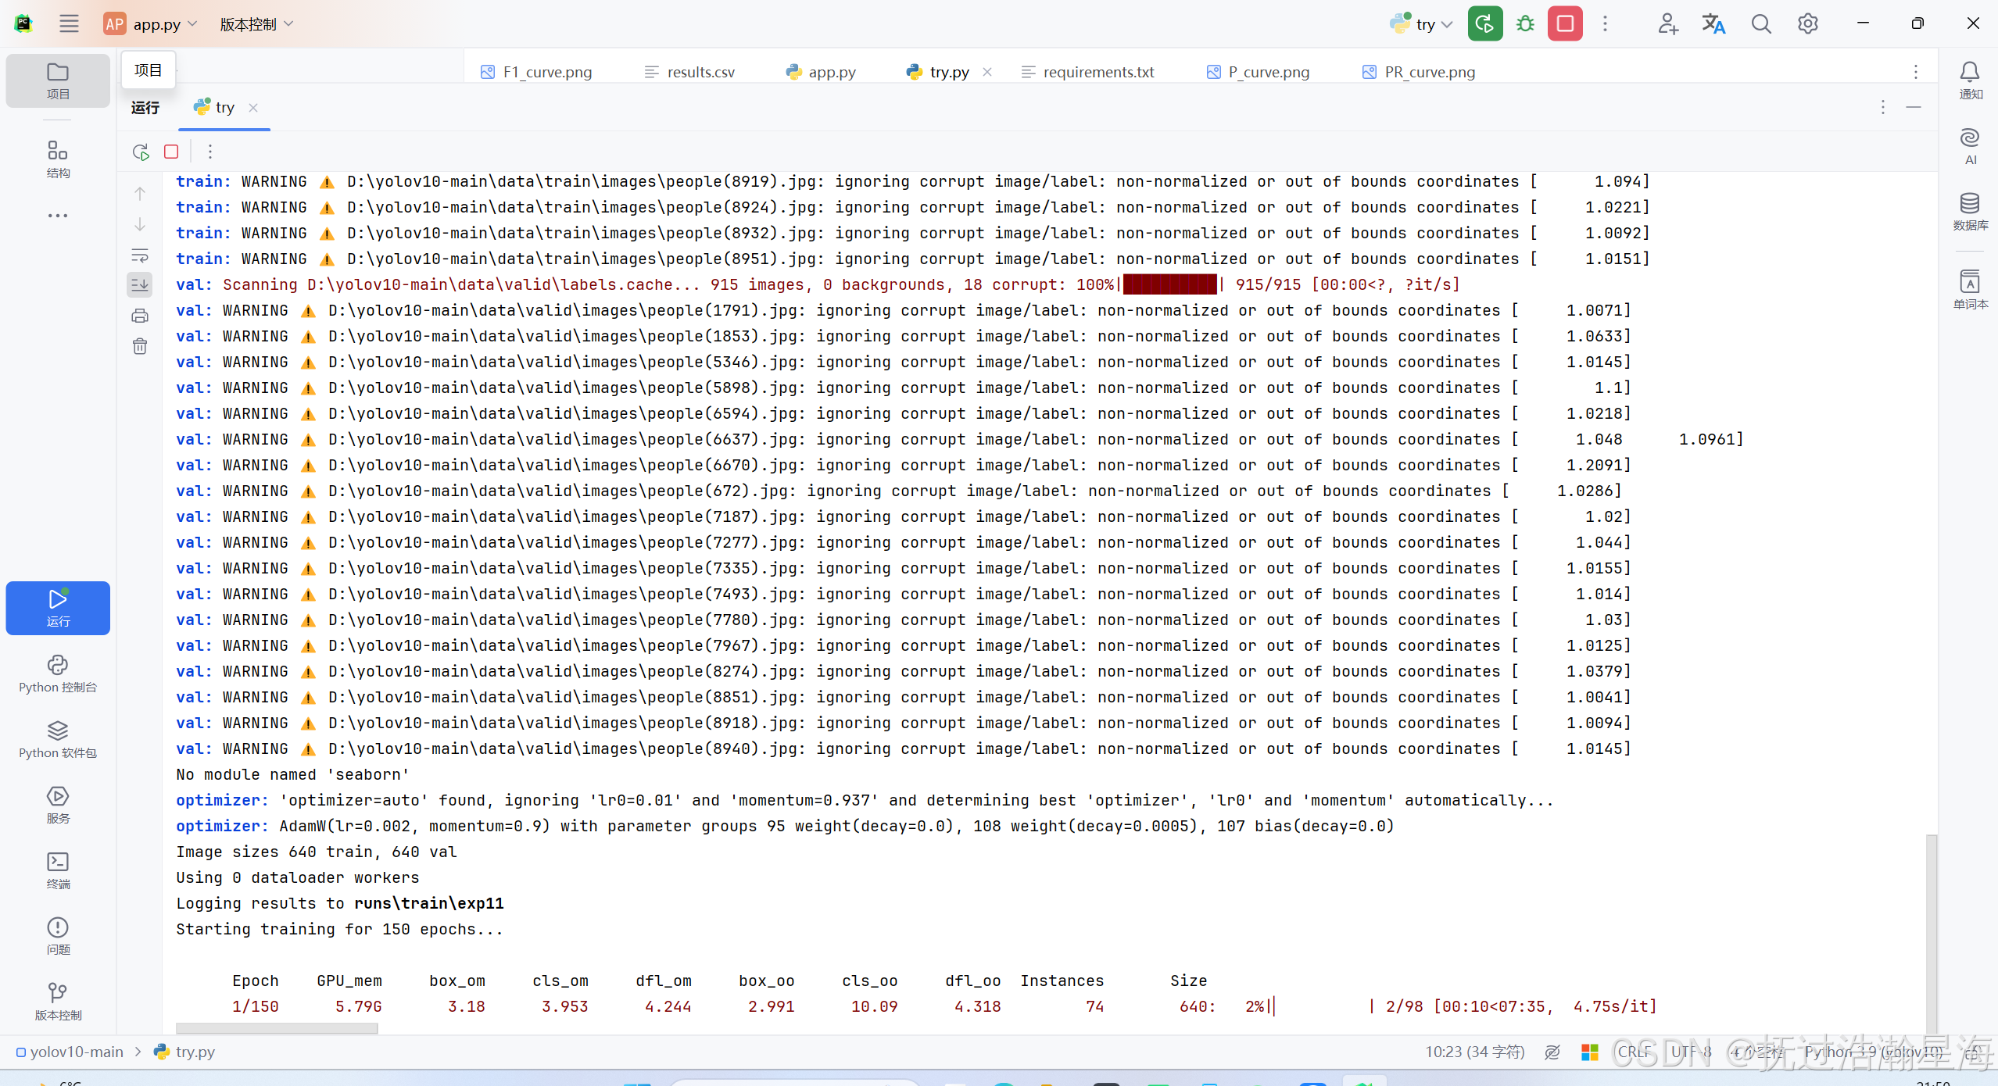This screenshot has width=1998, height=1086.
Task: Open Search Everywhere magnifier
Action: click(1760, 23)
